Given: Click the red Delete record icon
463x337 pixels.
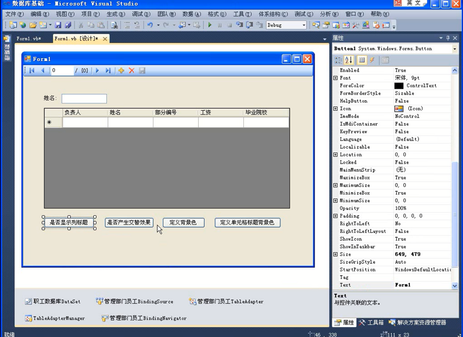Looking at the screenshot, I should click(132, 70).
